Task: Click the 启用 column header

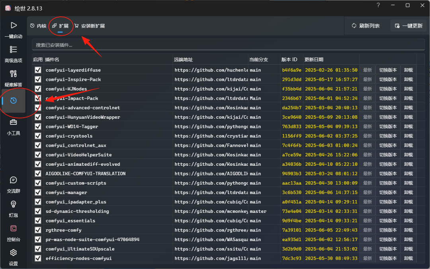Action: 38,59
